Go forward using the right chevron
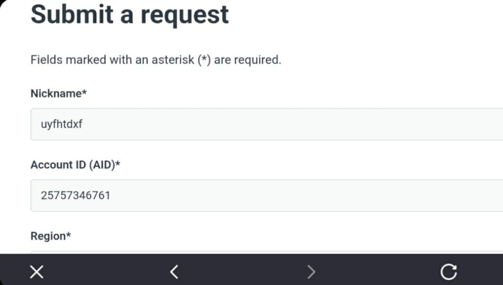Image resolution: width=503 pixels, height=285 pixels. point(311,271)
